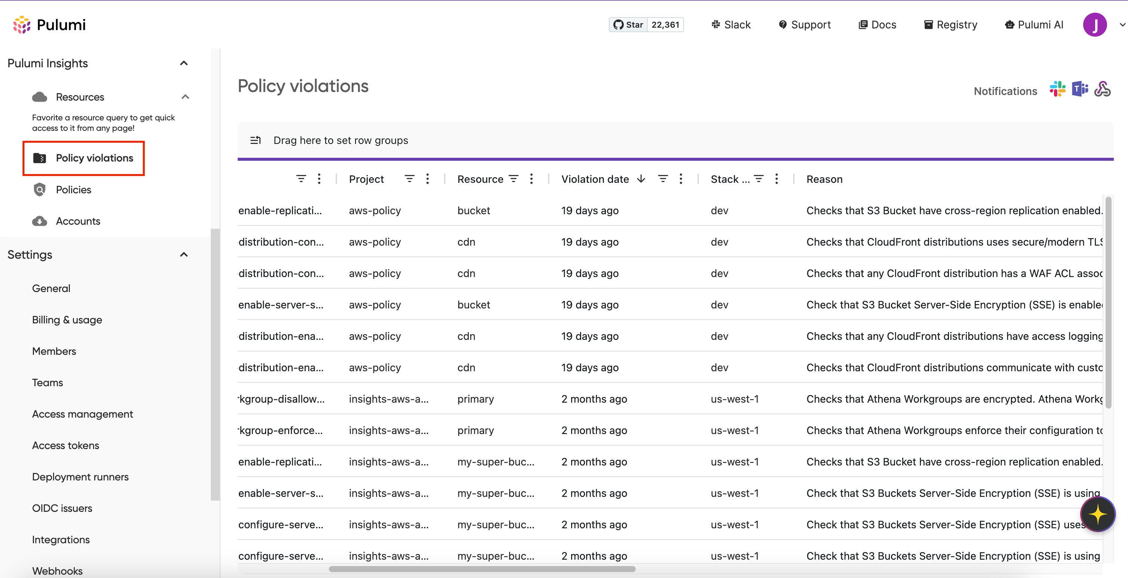Open the Pulumi AI sparkle assistant button
Image resolution: width=1128 pixels, height=578 pixels.
coord(1098,514)
